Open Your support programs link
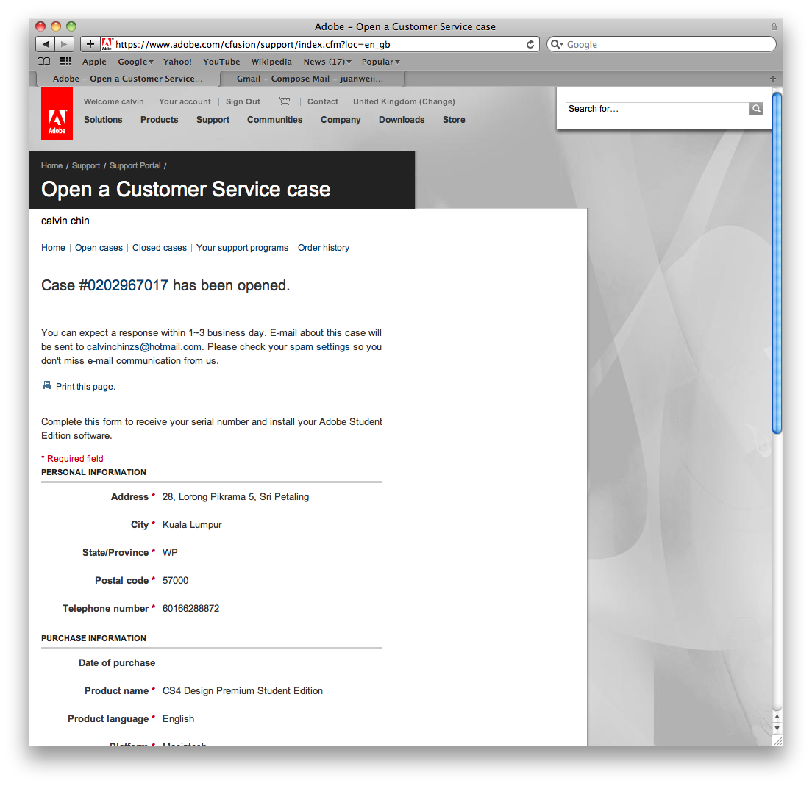This screenshot has width=812, height=786. 243,248
